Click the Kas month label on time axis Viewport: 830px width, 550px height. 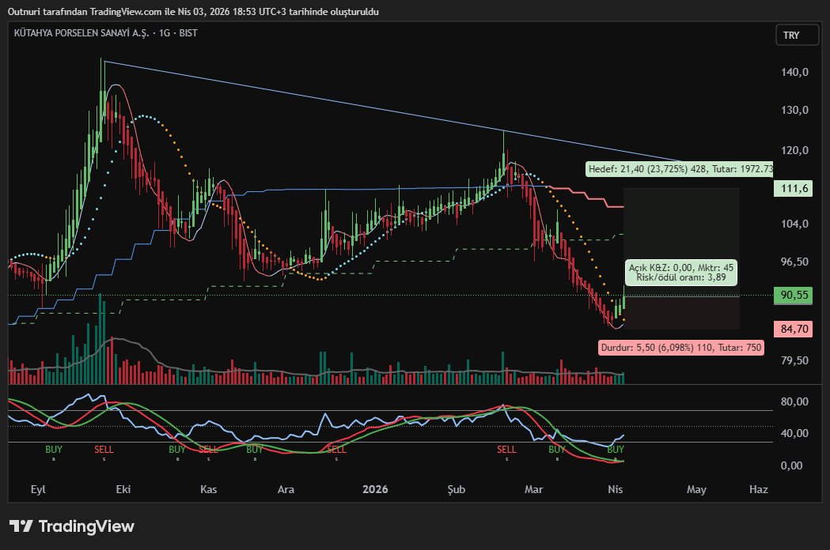pyautogui.click(x=209, y=489)
